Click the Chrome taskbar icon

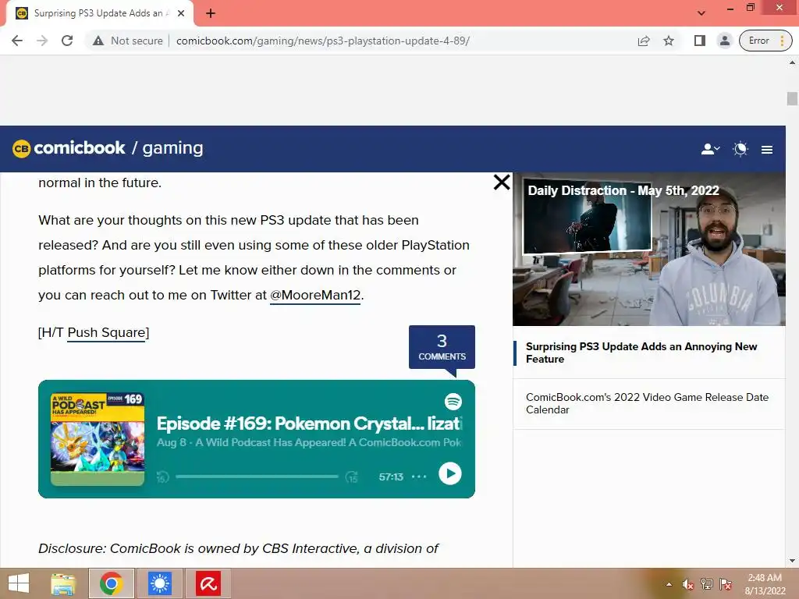coord(111,583)
